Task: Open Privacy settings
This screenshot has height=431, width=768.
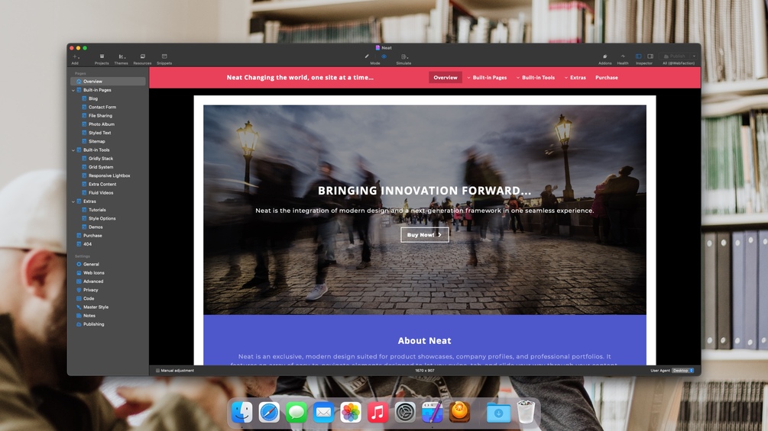Action: point(90,290)
